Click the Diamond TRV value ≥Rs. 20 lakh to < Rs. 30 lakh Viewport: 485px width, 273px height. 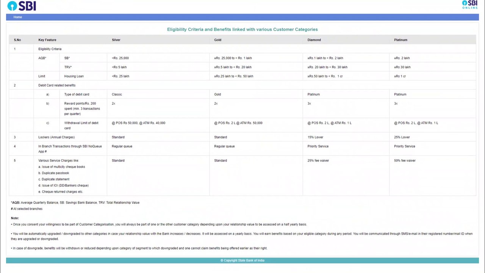pyautogui.click(x=327, y=67)
